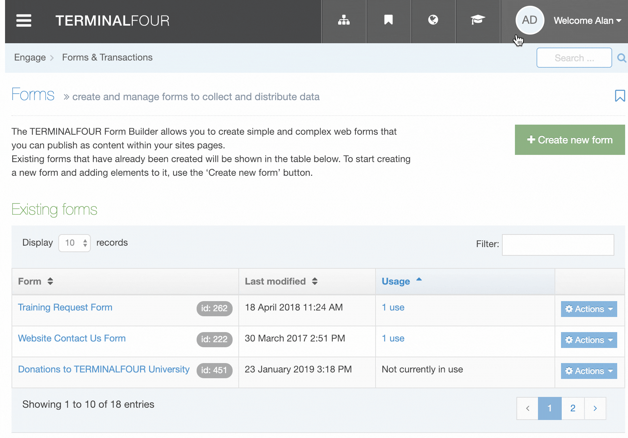The image size is (628, 438).
Task: Open Actions menu for Donations form
Action: point(589,371)
